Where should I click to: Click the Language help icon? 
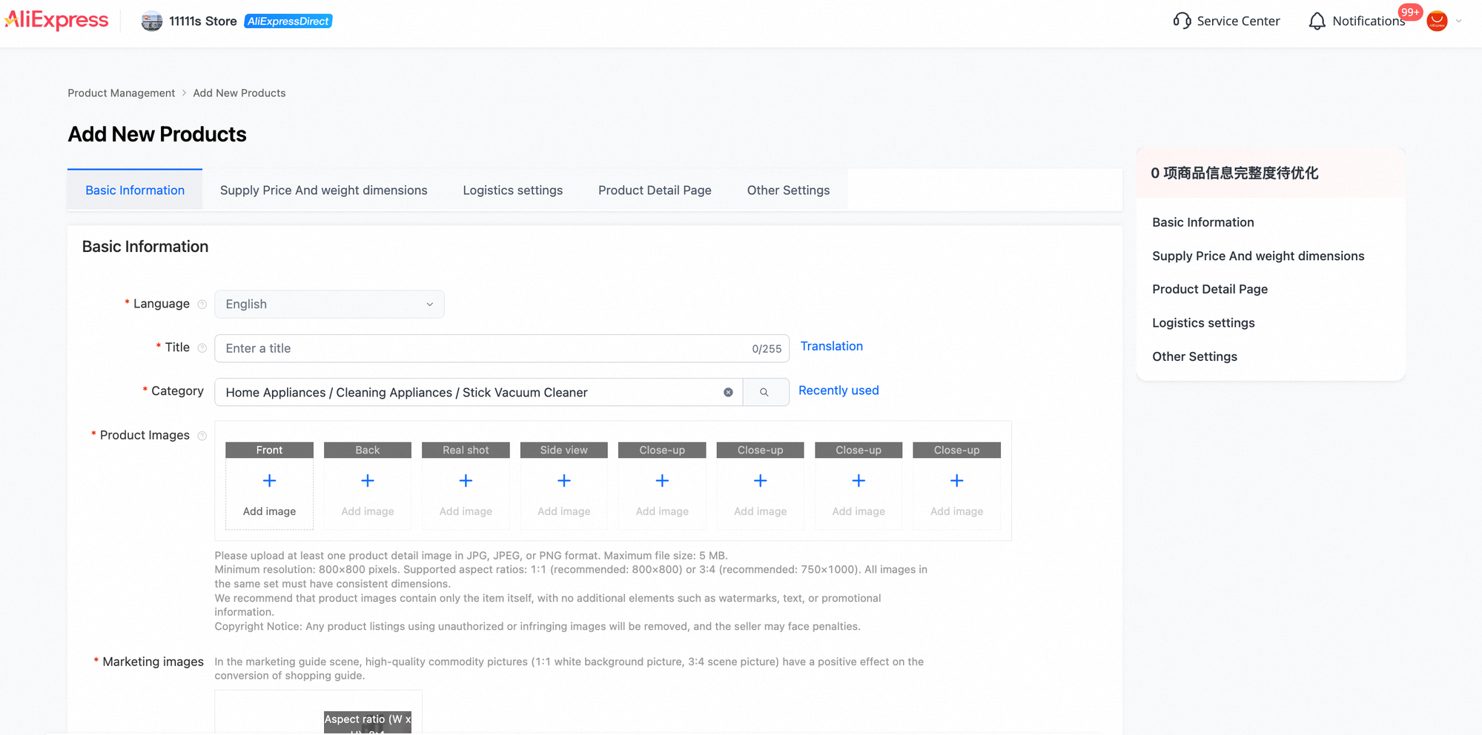[x=202, y=305]
